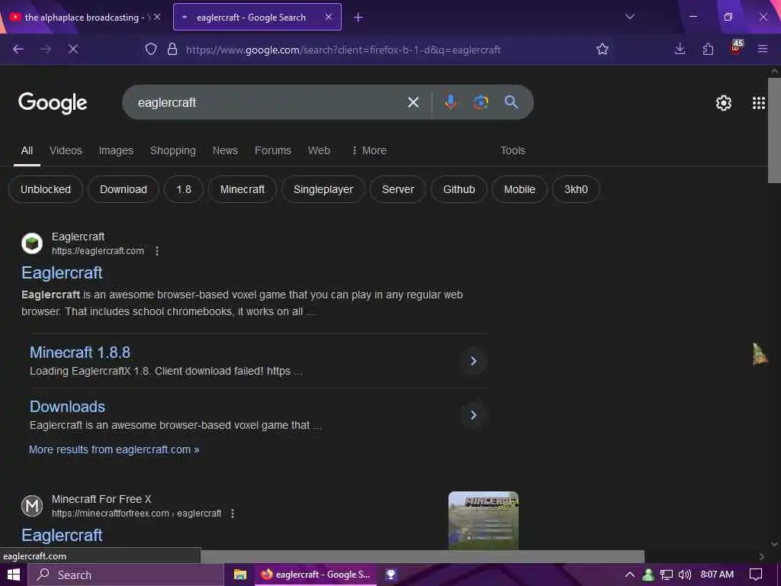Apply the 1.8 filter chip
The height and width of the screenshot is (586, 781).
click(x=184, y=189)
